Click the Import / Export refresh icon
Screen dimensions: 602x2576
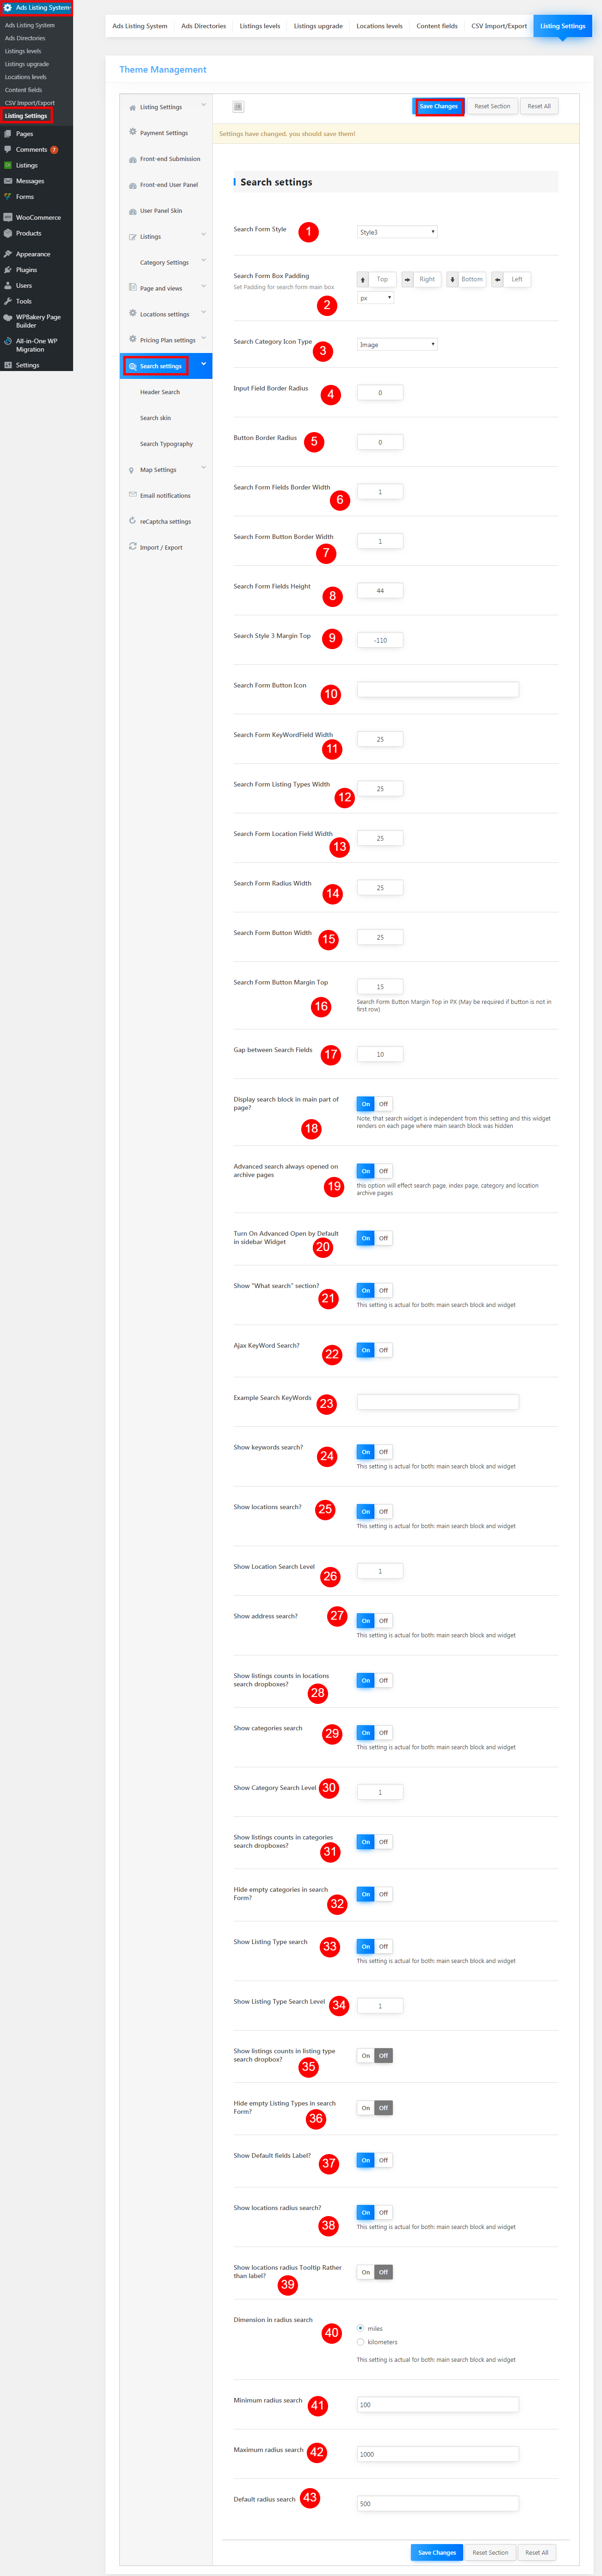click(x=132, y=546)
